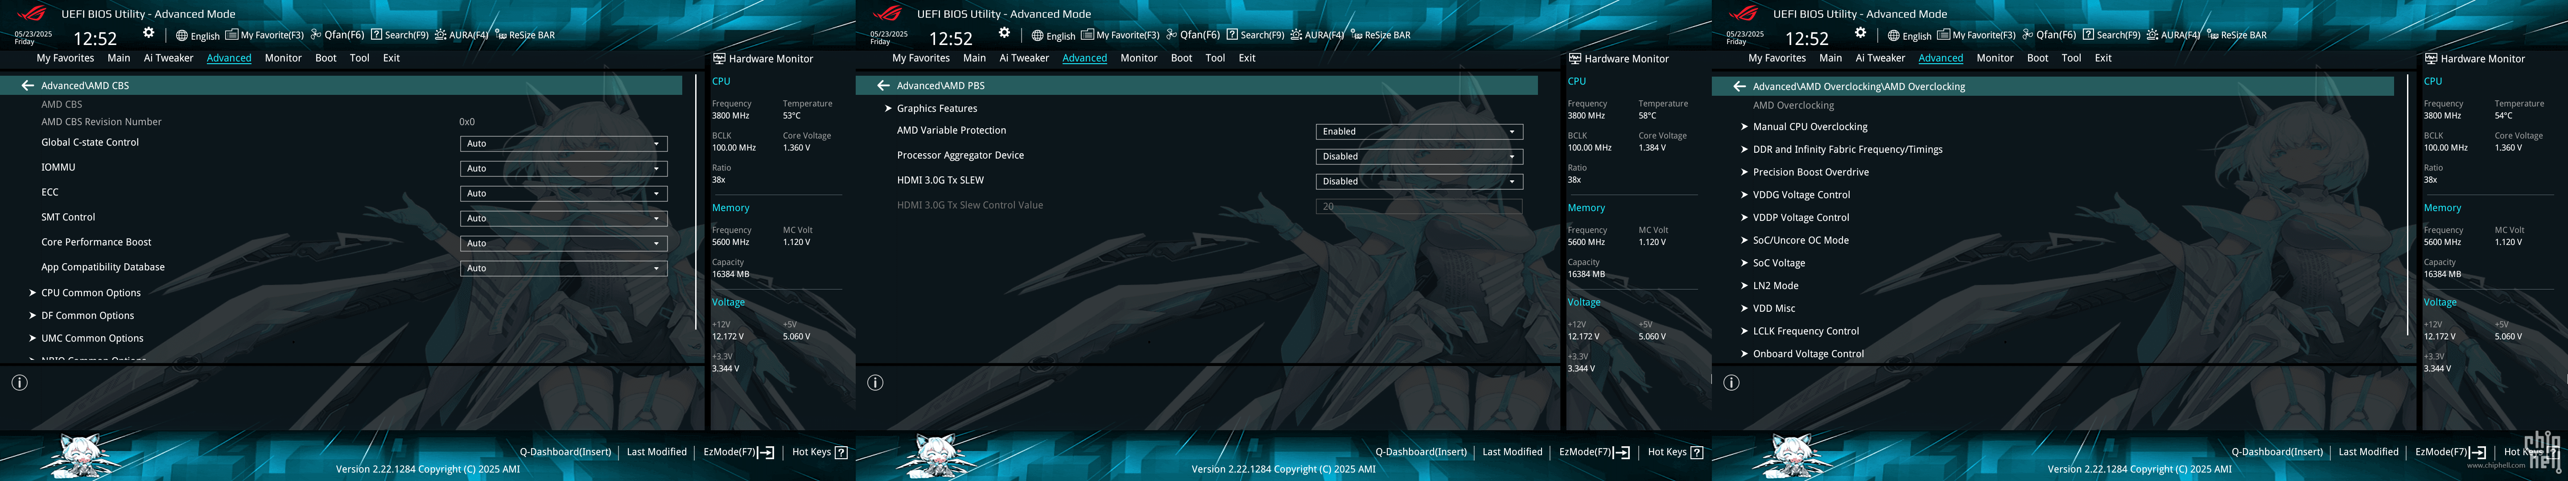
Task: Click the info icon on the AMD CBS screen
Action: tap(19, 383)
